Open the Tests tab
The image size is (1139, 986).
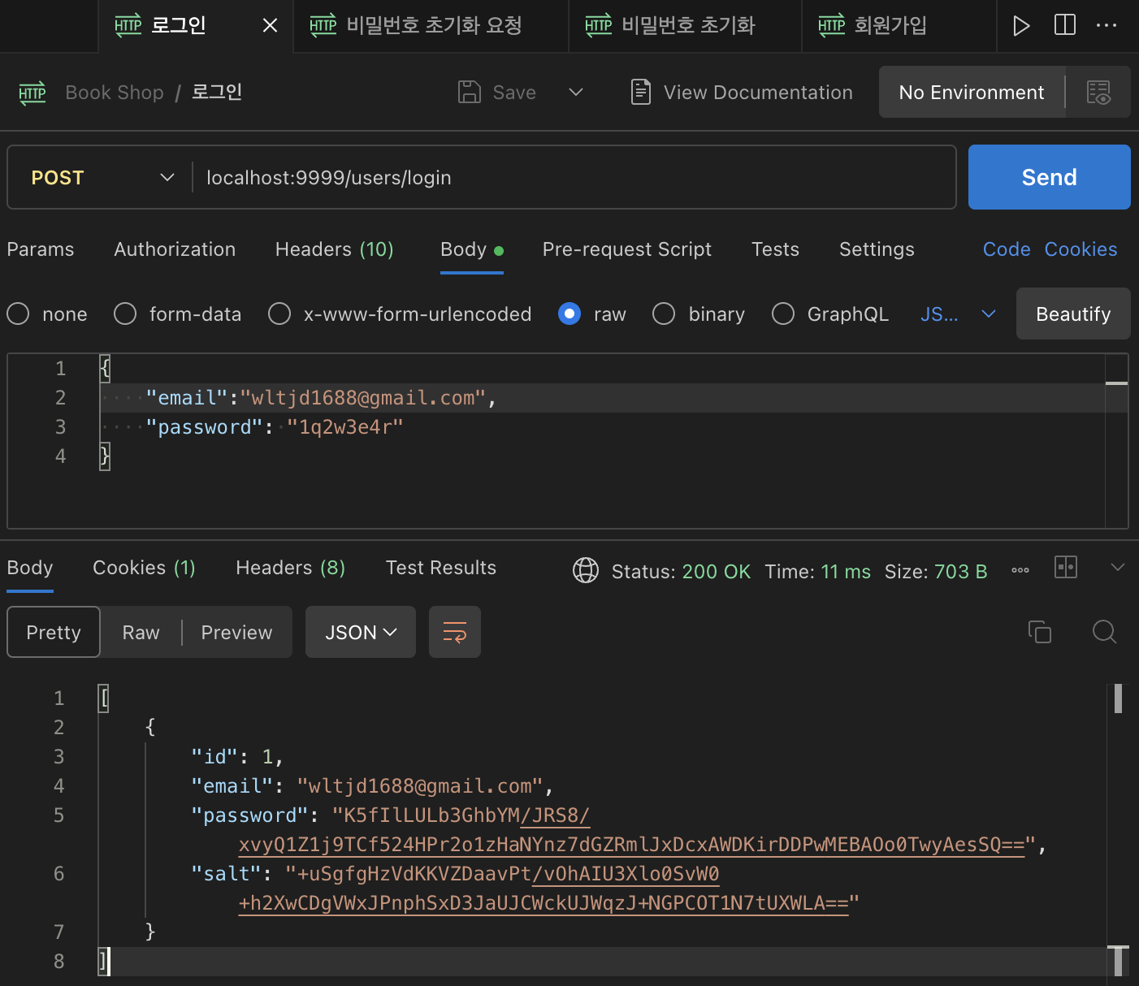[775, 249]
